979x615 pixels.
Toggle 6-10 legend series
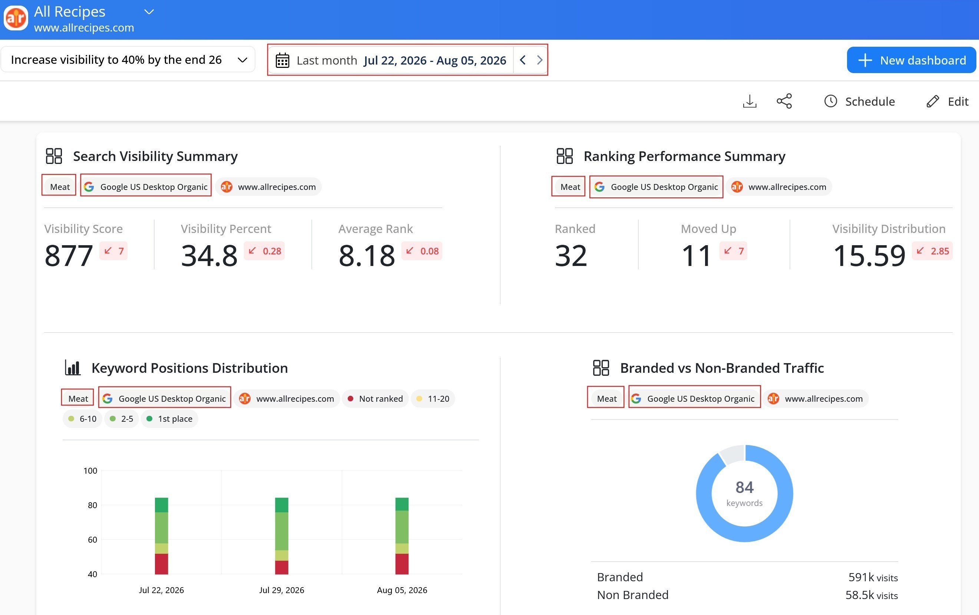82,419
